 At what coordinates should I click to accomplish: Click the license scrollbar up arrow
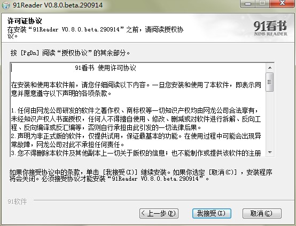tap(270, 68)
